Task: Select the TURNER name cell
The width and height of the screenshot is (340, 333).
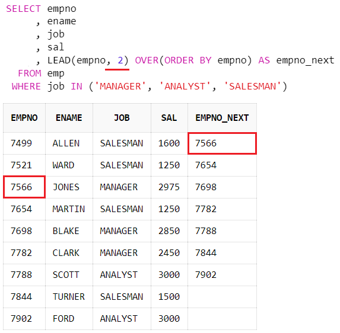Action: [x=68, y=297]
